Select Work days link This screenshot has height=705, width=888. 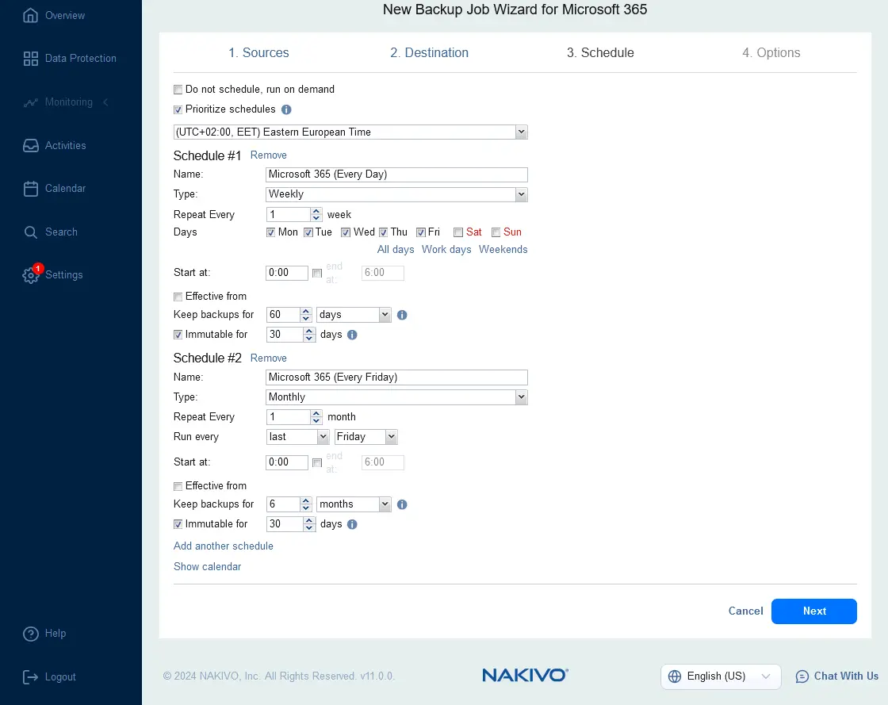(446, 250)
